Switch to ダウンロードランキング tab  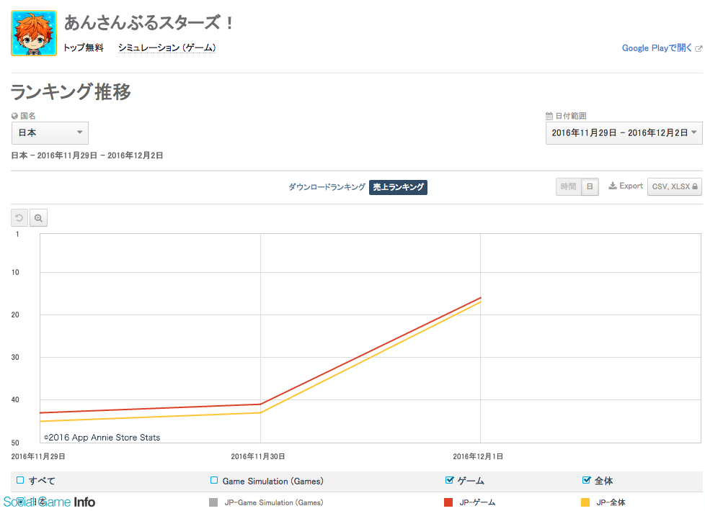(x=327, y=187)
